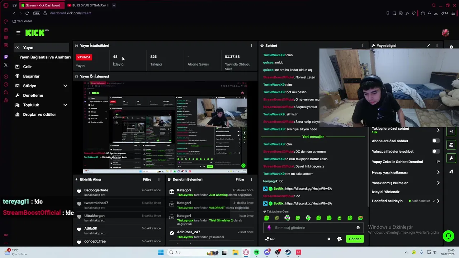Click the VPN badge in address bar

coord(37,13)
